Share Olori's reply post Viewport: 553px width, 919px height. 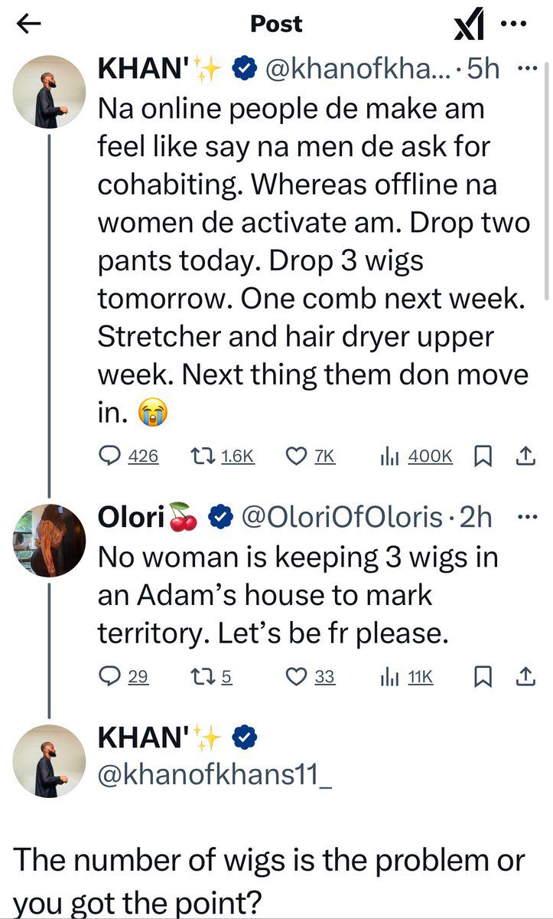pos(525,676)
